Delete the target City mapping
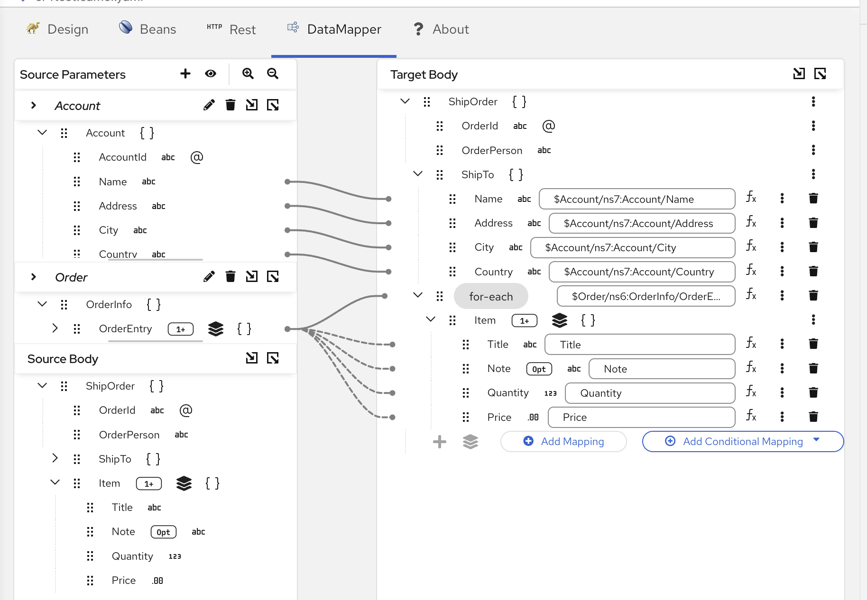 coord(813,247)
